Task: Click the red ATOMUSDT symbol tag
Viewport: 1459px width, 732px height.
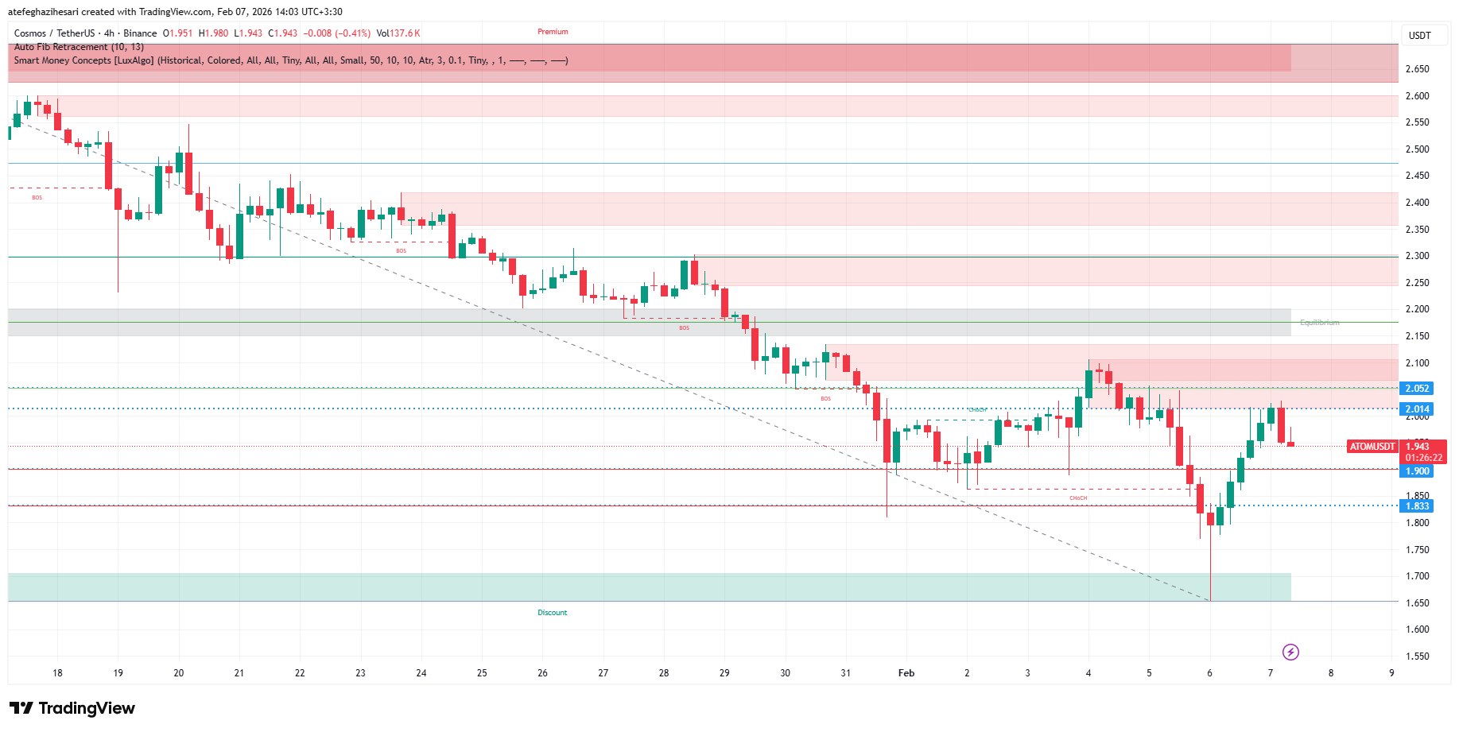Action: [x=1372, y=447]
